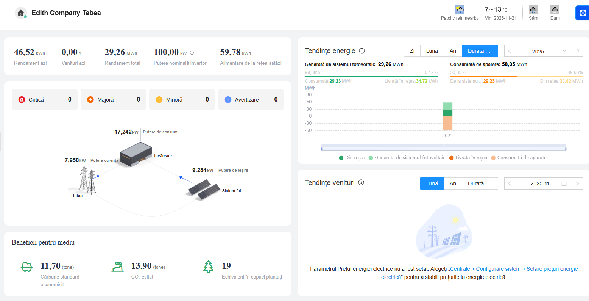This screenshot has height=301, width=589.
Task: Select the An tab in revenue trends
Action: click(453, 183)
